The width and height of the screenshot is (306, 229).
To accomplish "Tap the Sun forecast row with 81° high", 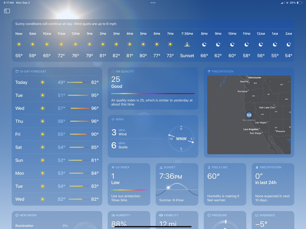I will (57, 160).
